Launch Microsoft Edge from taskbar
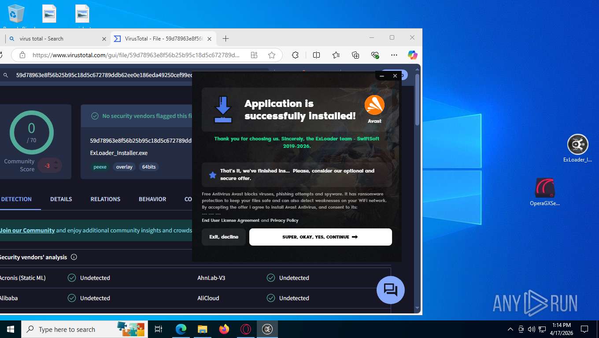599x338 pixels. click(181, 329)
